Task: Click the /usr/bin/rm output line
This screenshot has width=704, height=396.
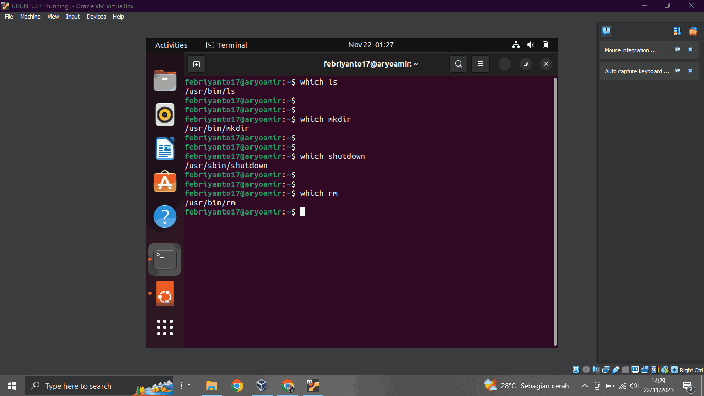Action: click(x=210, y=203)
